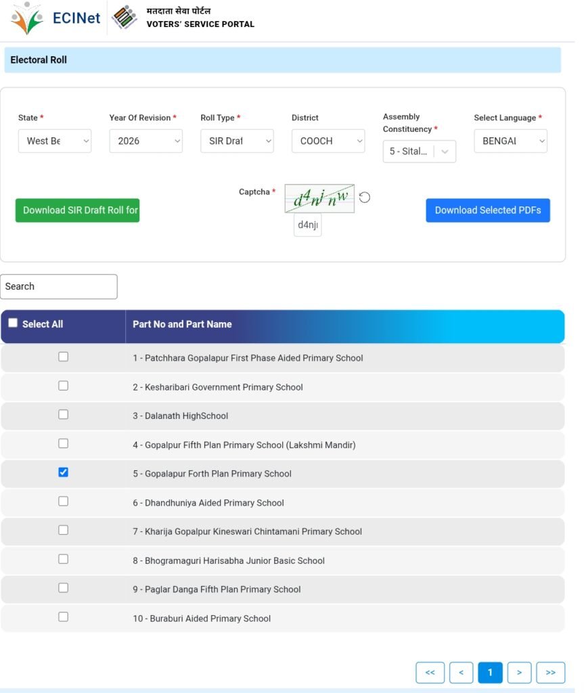The height and width of the screenshot is (693, 584).
Task: Click the captcha text input field
Action: tap(307, 225)
